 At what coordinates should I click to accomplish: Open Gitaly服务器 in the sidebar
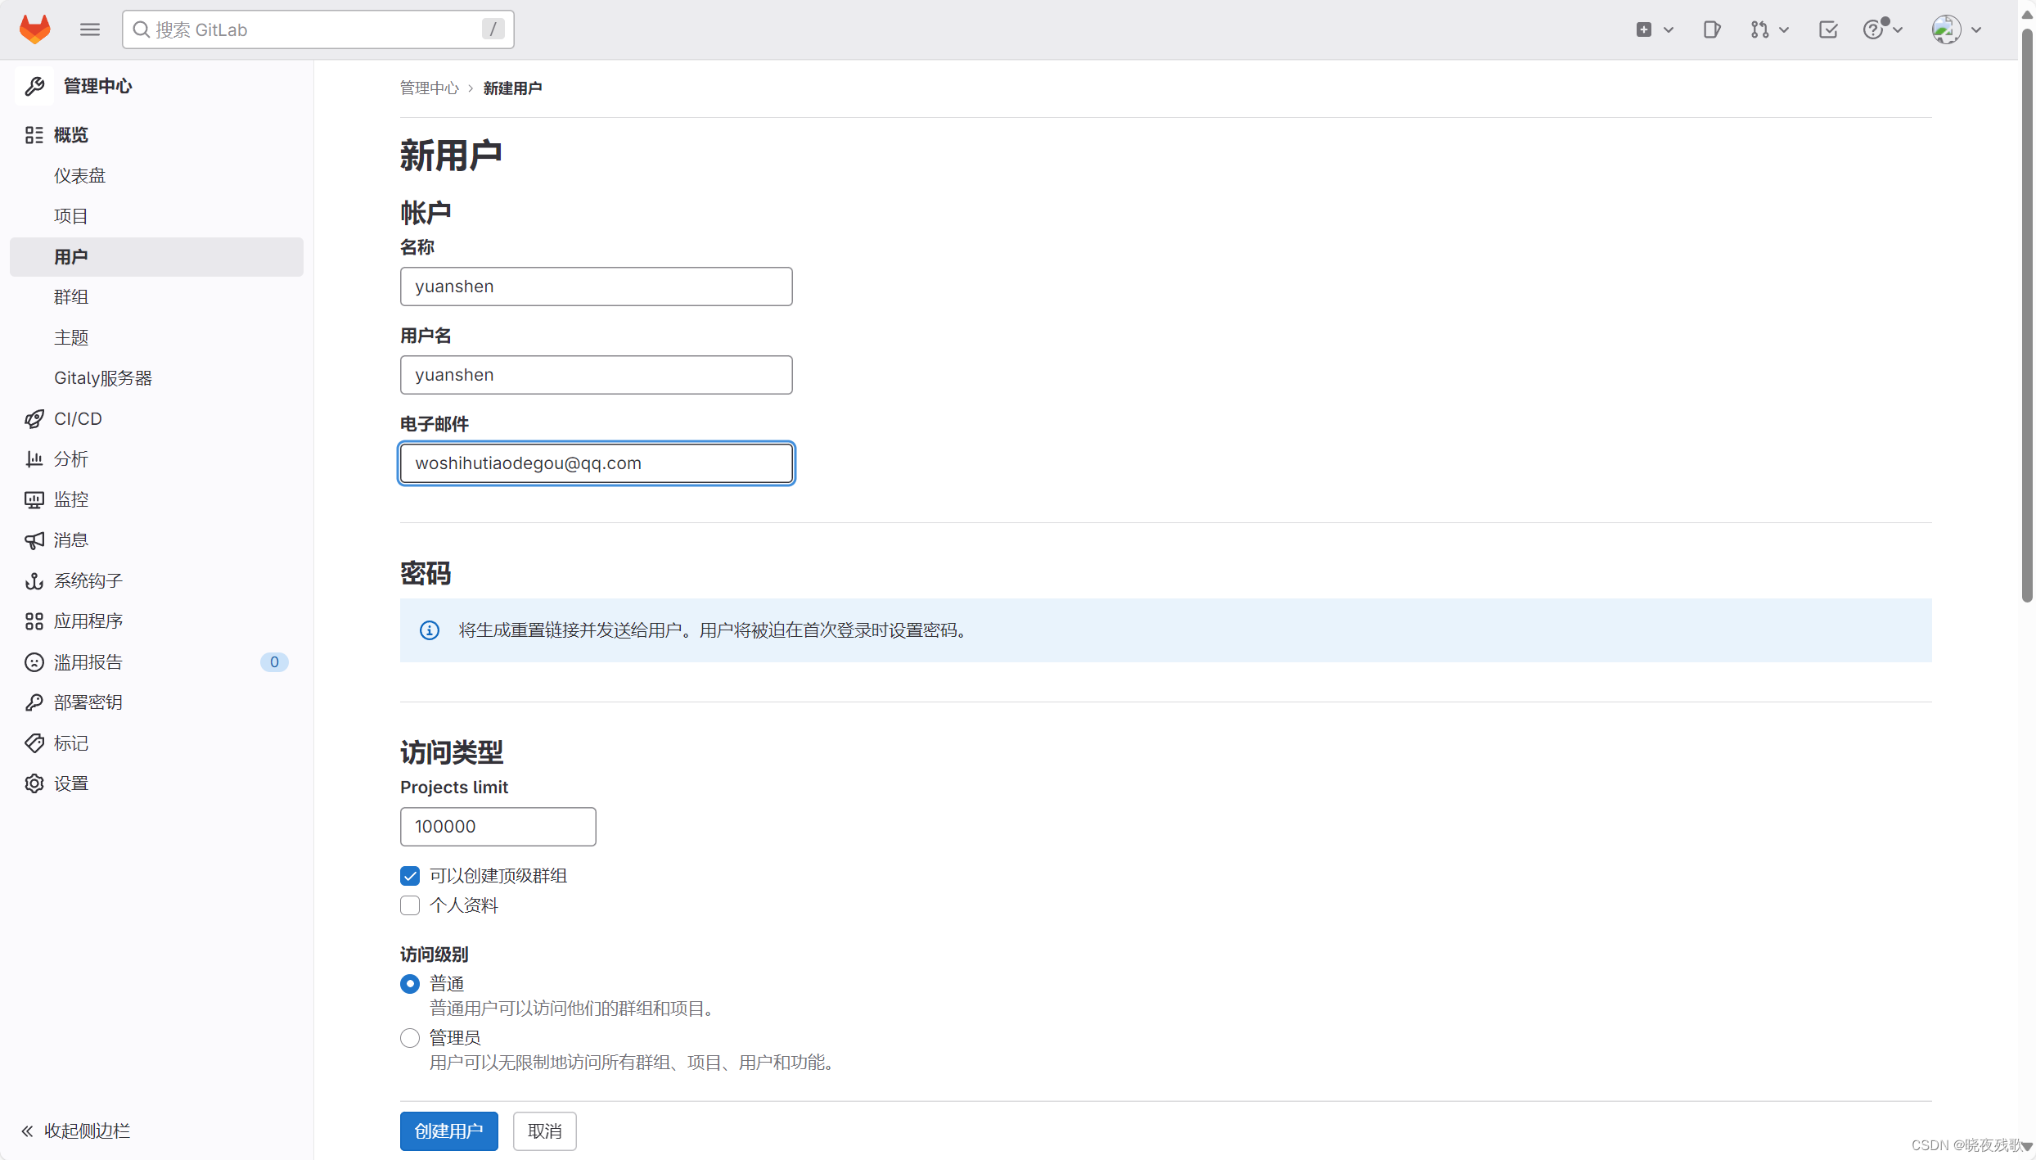(156, 378)
